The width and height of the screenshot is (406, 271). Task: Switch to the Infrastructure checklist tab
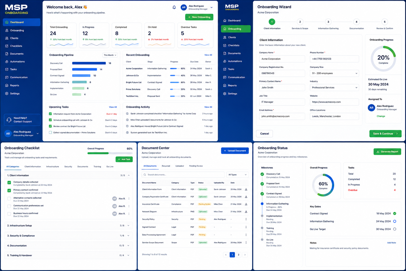click(x=53, y=167)
